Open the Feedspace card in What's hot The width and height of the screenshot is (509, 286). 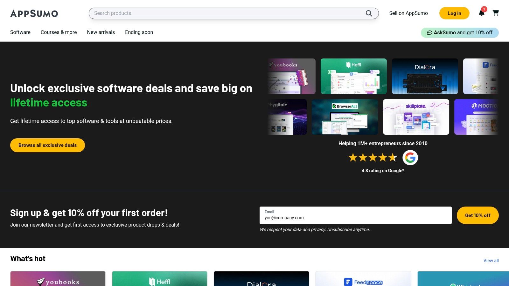coord(363,279)
